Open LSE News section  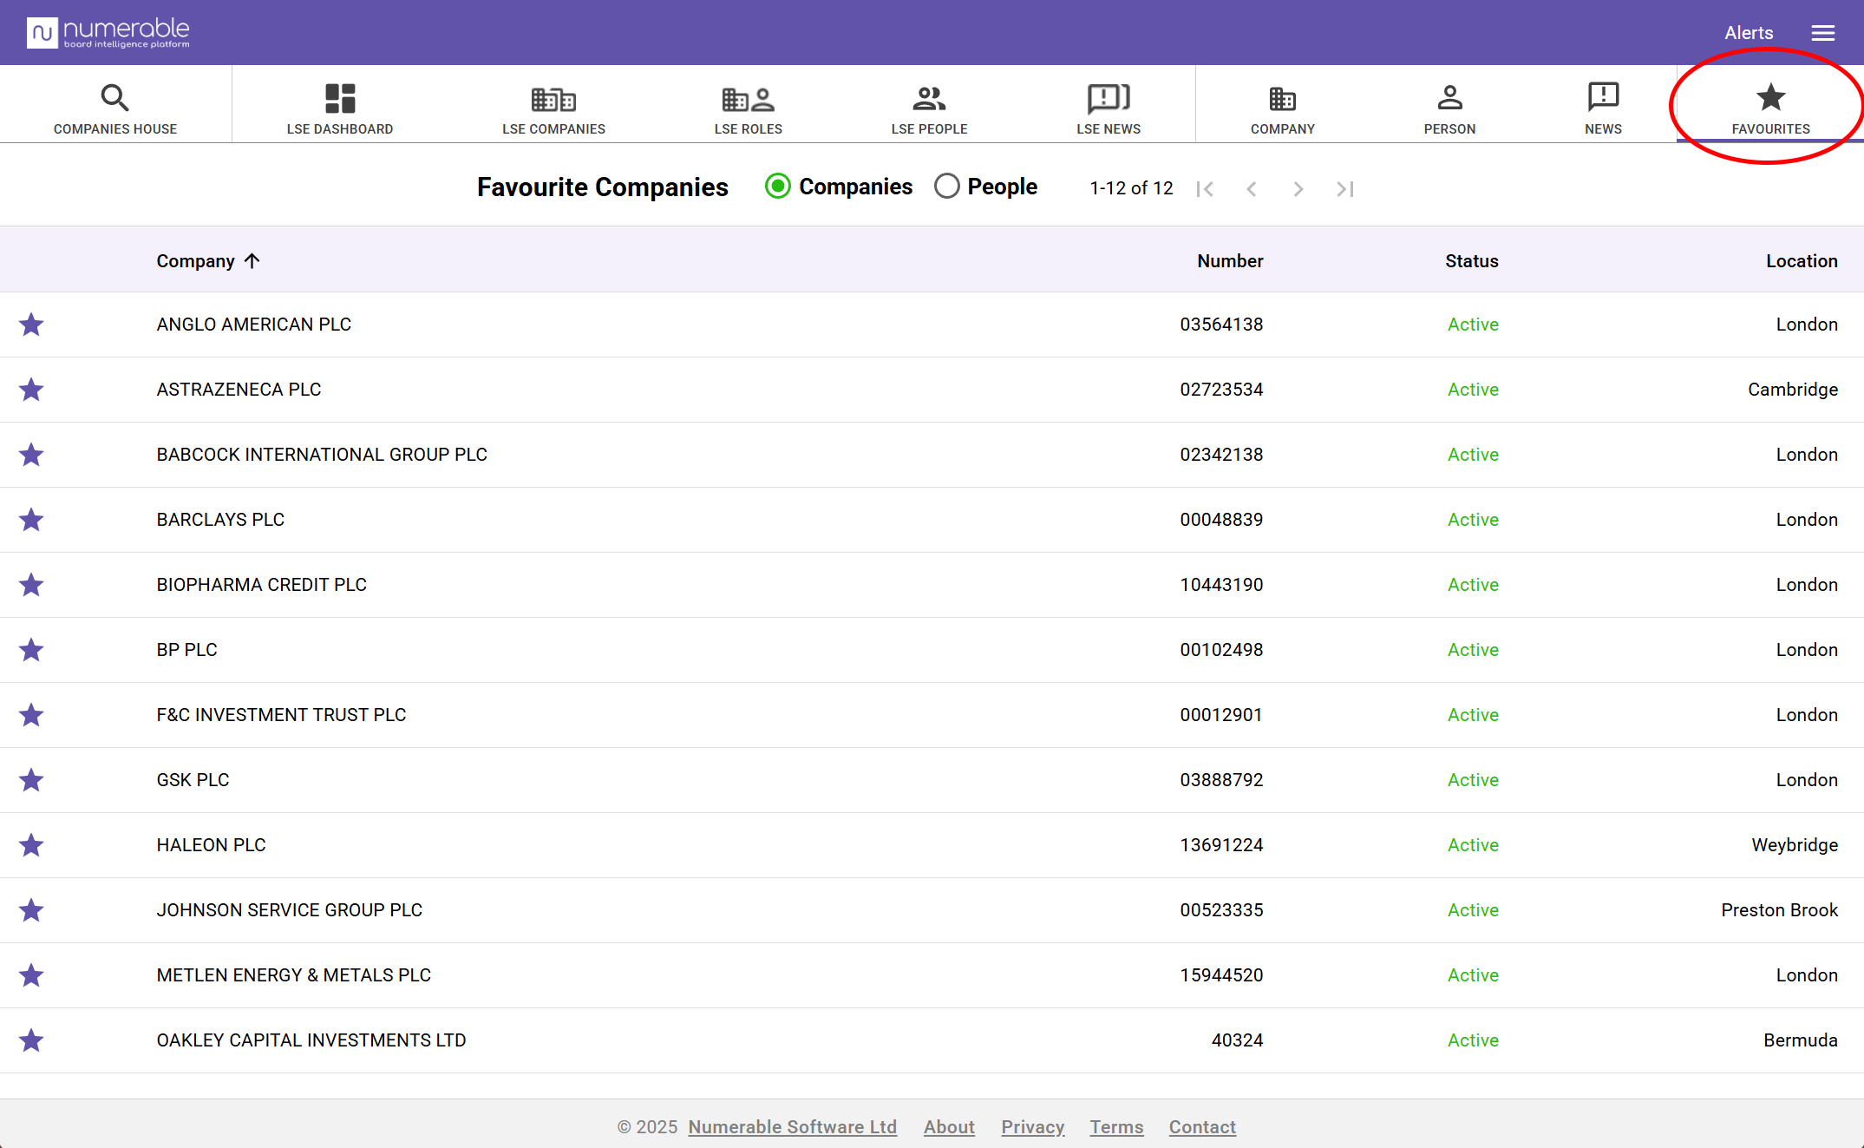click(1108, 108)
